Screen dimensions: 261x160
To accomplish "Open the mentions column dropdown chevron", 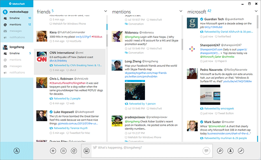I will point(180,11).
